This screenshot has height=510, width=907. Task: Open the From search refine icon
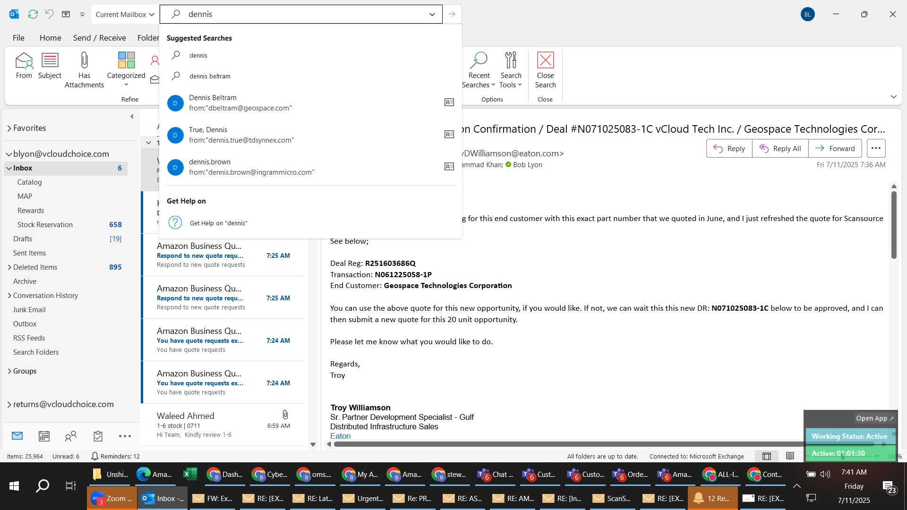point(24,65)
